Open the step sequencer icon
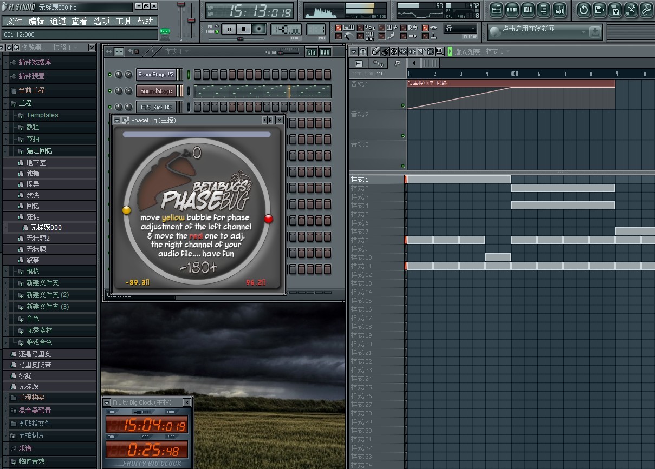This screenshot has width=655, height=469. click(512, 10)
